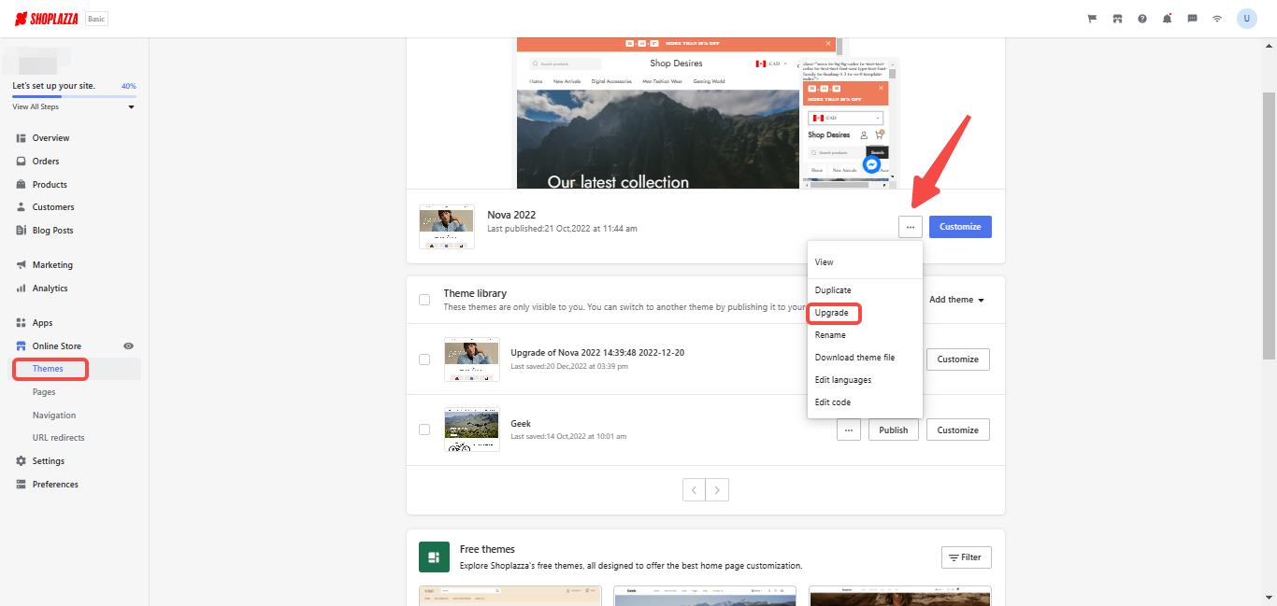Viewport: 1277px width, 606px height.
Task: Click the Geek "Last saved" date text
Action: pos(568,437)
